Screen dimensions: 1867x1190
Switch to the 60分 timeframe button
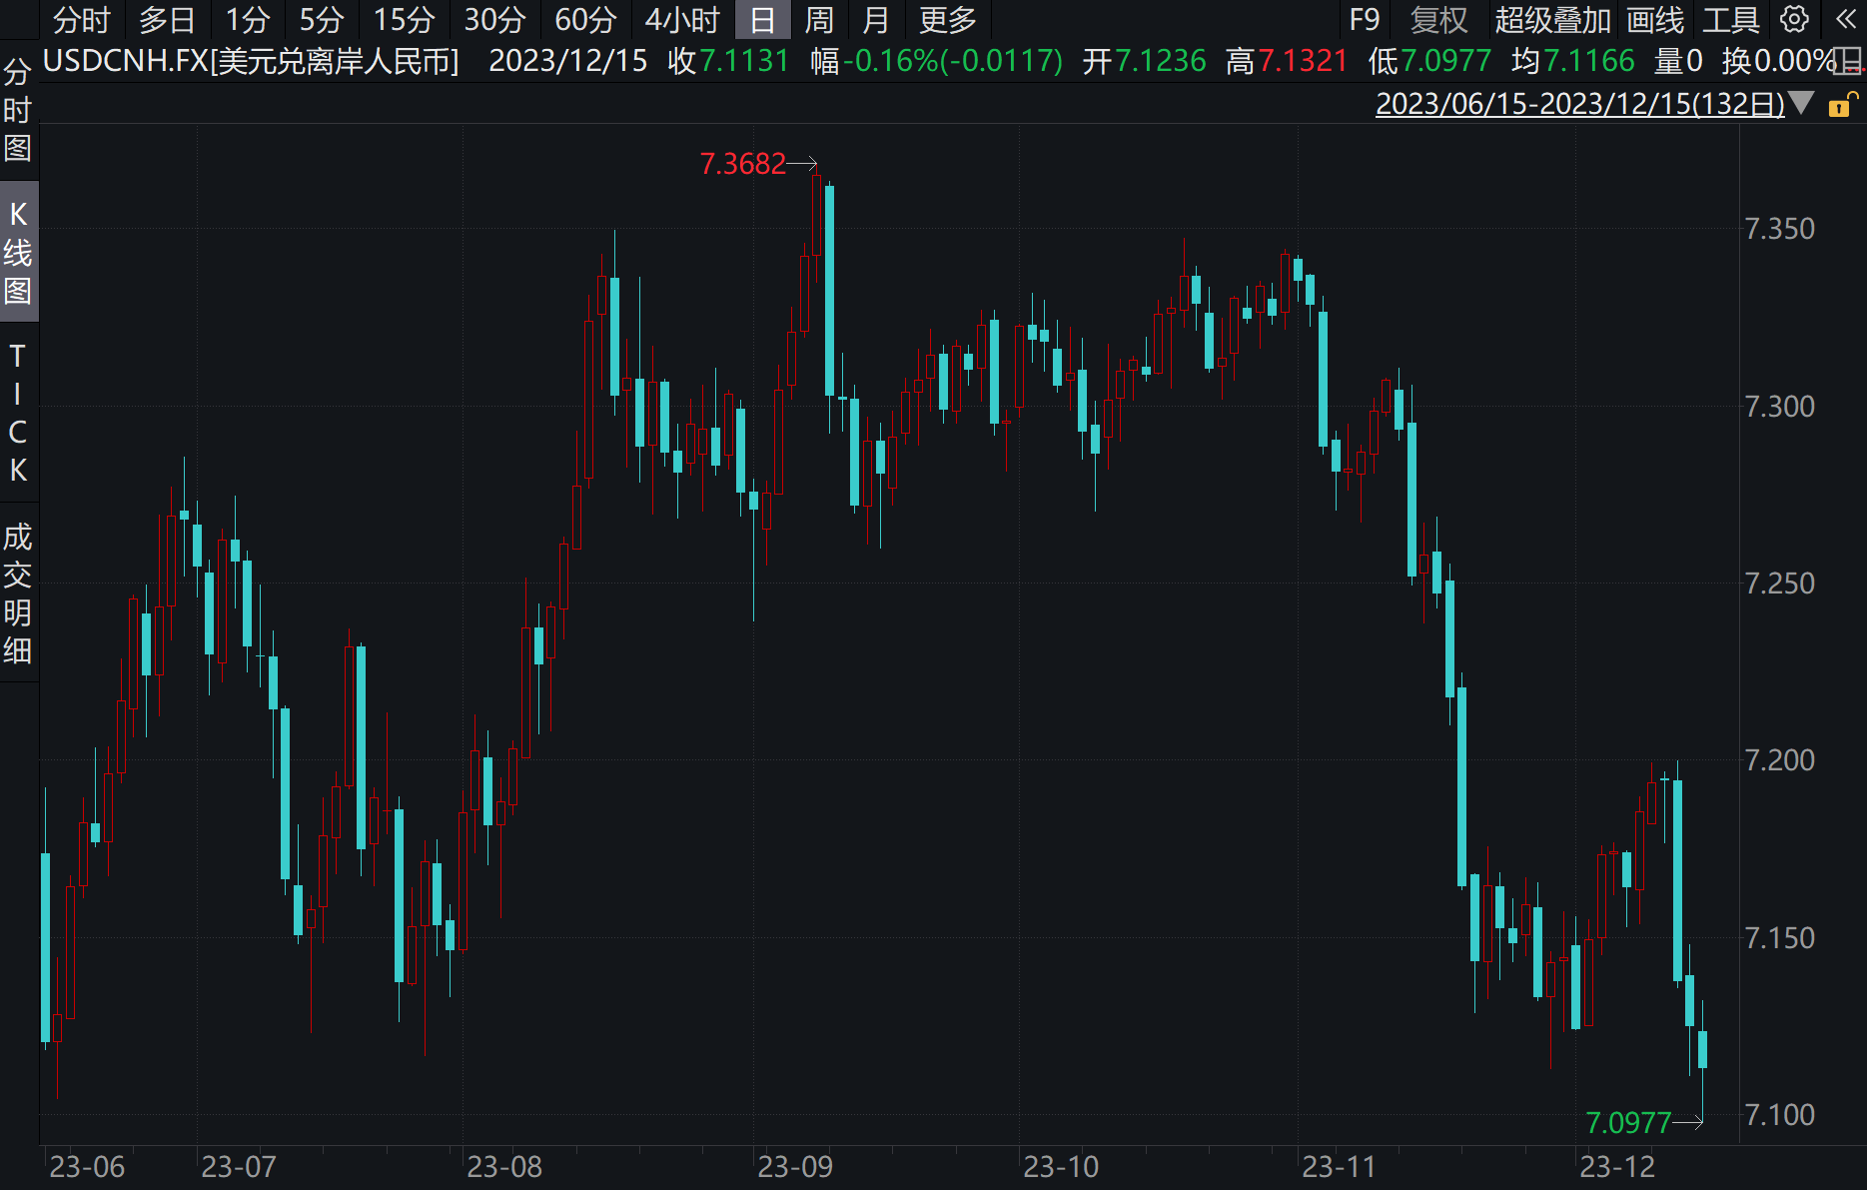(x=584, y=20)
